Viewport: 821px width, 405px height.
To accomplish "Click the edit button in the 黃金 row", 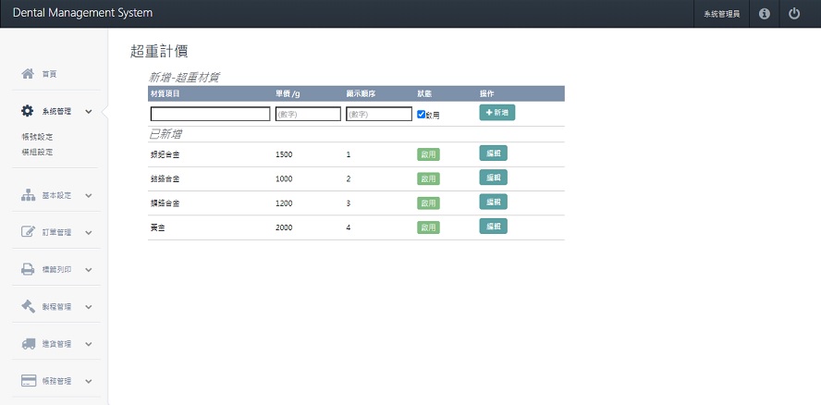I will coord(493,226).
